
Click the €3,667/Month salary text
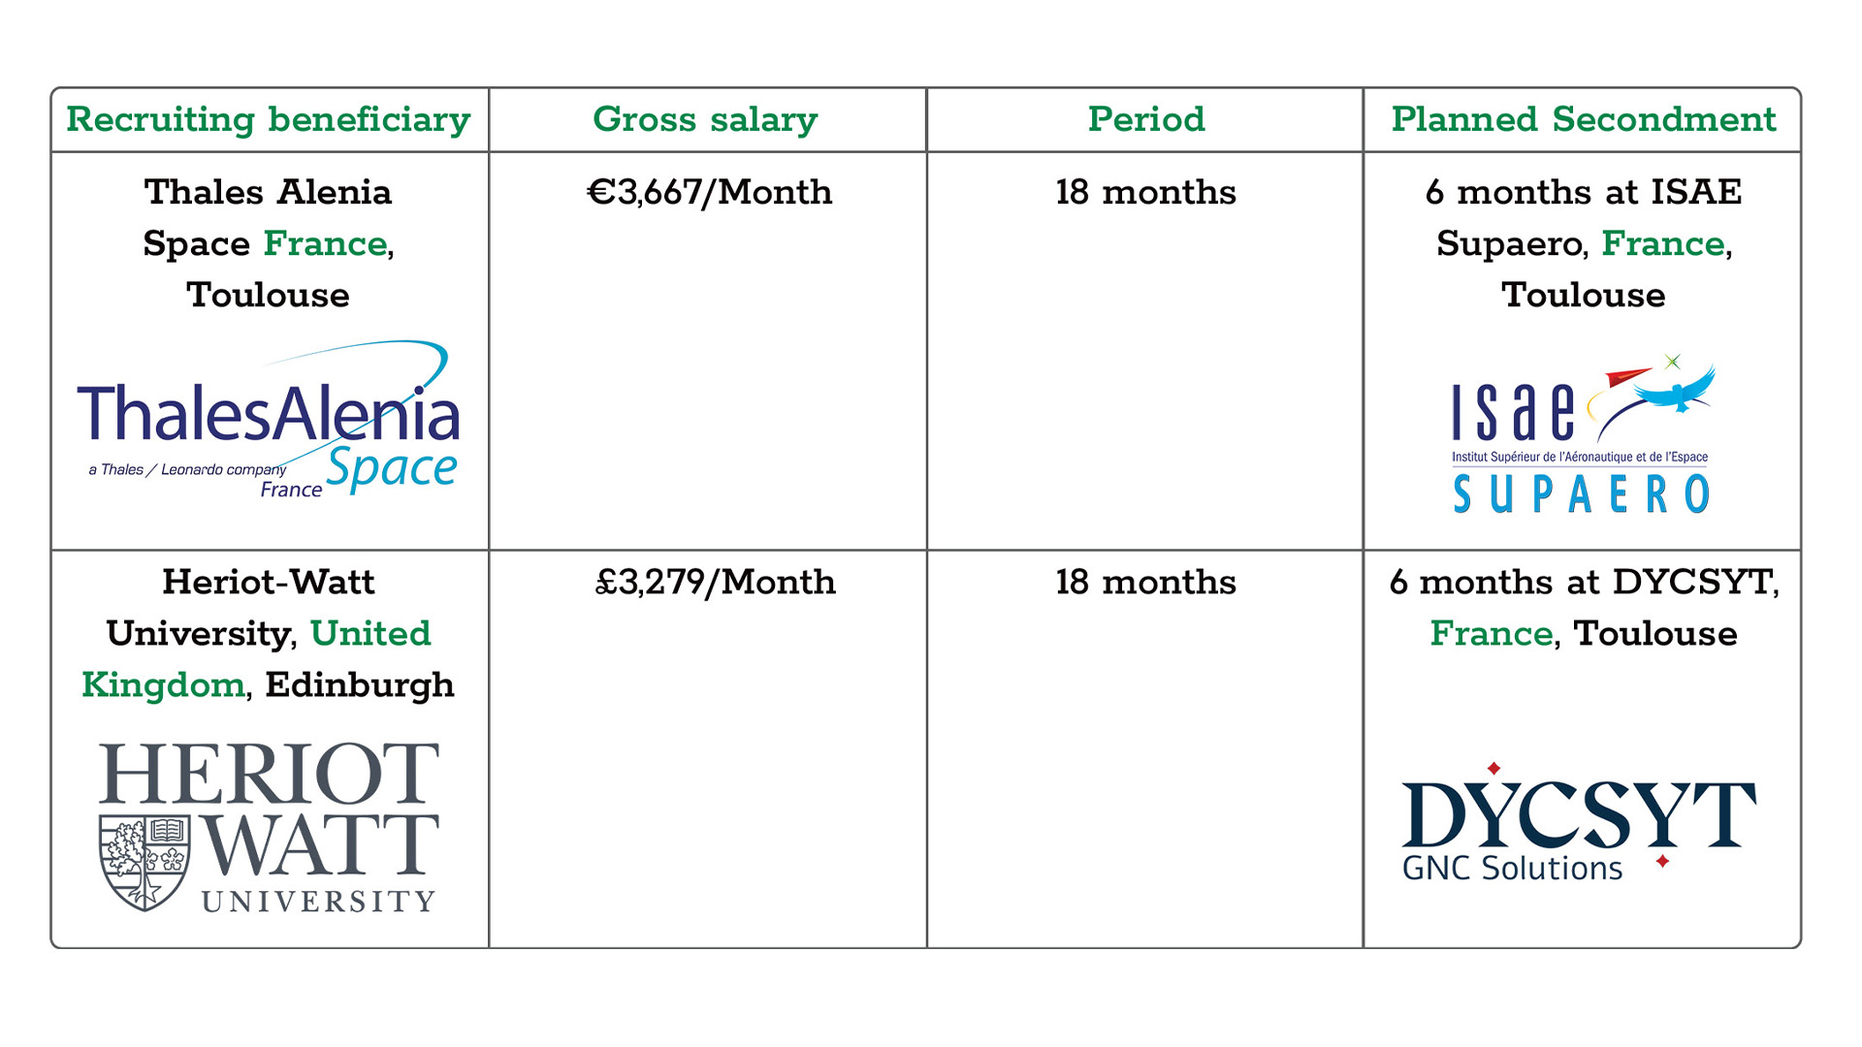[709, 192]
